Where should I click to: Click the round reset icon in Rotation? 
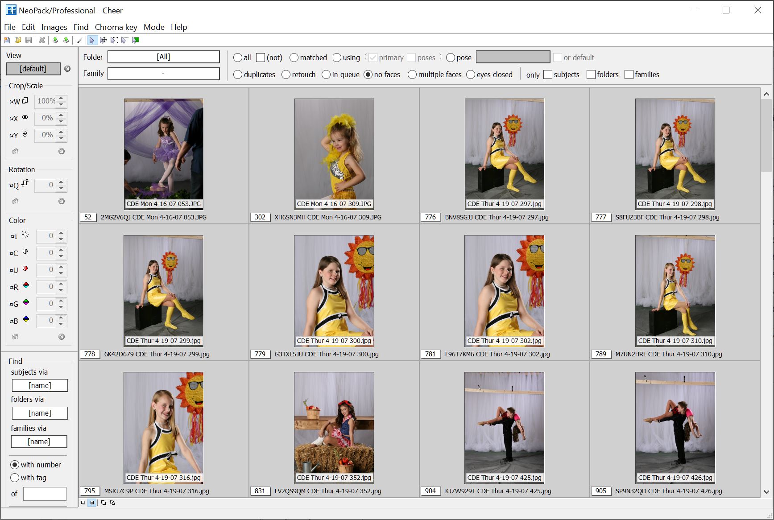62,201
